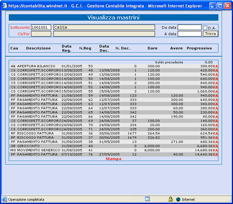The image size is (233, 204).
Task: Open VA link on the 14,640.36 row
Action: coord(215,155)
